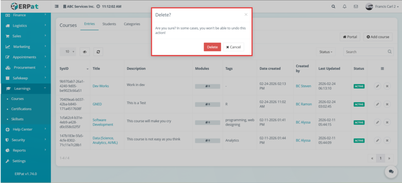Toggle the sidebar hamburger menu icon
This screenshot has height=183, width=402.
pyautogui.click(x=57, y=7)
